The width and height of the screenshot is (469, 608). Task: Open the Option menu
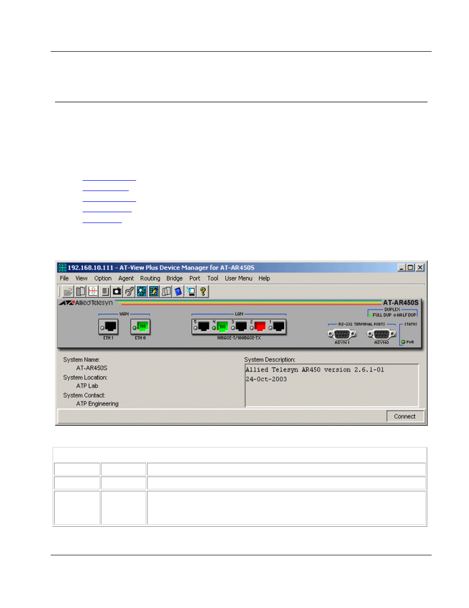click(103, 278)
